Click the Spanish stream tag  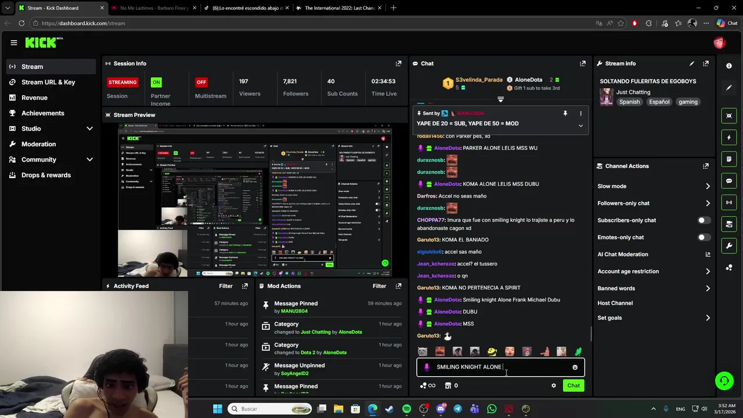pyautogui.click(x=629, y=102)
